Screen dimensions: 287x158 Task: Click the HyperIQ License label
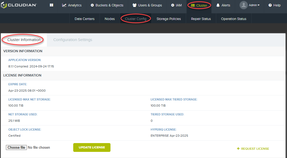[x=163, y=129]
